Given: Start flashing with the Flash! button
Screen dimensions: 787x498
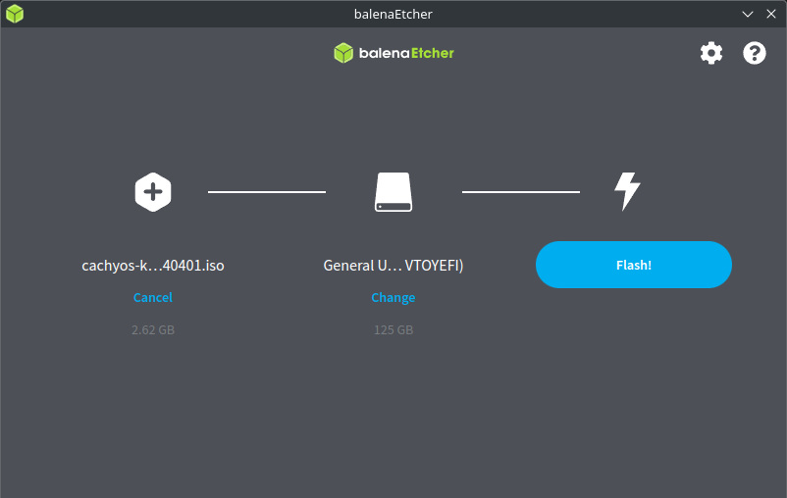Looking at the screenshot, I should pyautogui.click(x=633, y=265).
